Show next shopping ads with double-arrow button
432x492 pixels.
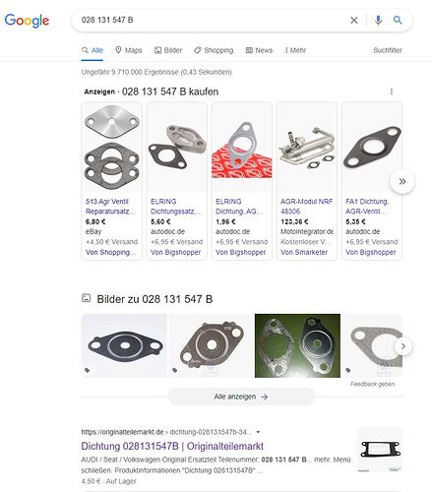click(x=402, y=181)
